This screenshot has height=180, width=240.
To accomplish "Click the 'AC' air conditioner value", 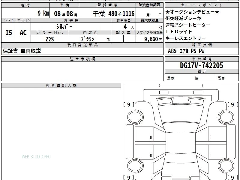I will click(23, 33).
